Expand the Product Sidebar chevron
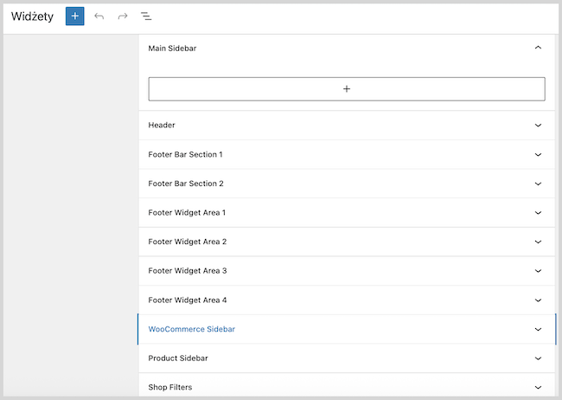 pos(538,358)
